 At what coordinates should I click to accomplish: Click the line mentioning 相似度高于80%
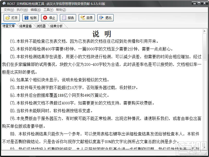coord(91,142)
